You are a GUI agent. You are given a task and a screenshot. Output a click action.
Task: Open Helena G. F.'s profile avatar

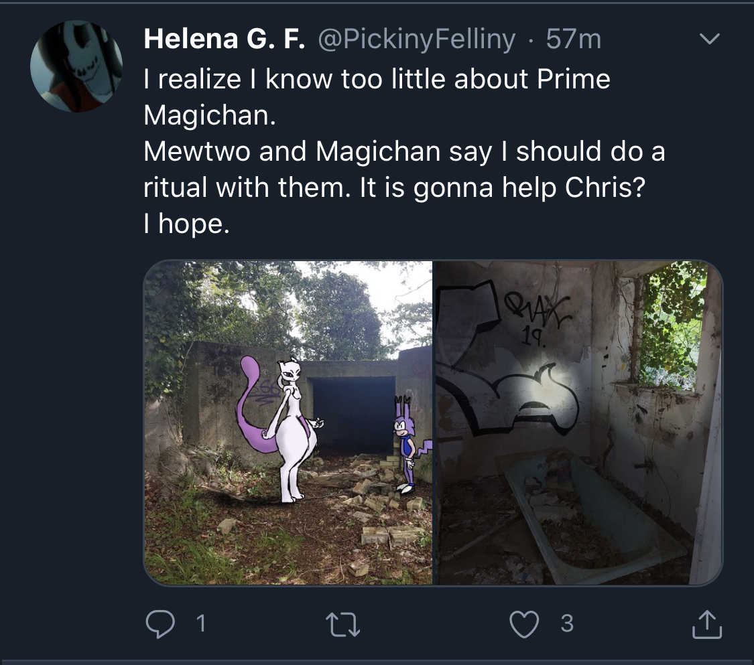tap(76, 66)
